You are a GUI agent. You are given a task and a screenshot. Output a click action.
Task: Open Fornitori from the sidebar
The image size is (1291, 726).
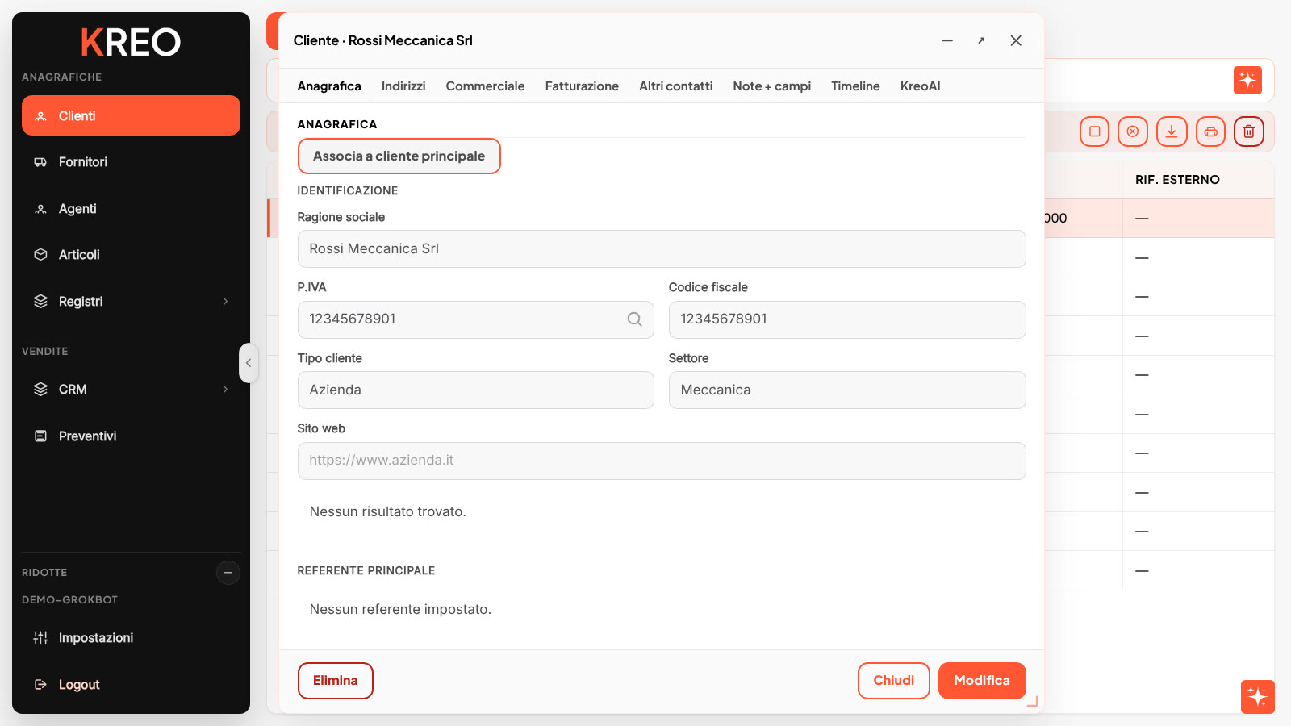(131, 162)
